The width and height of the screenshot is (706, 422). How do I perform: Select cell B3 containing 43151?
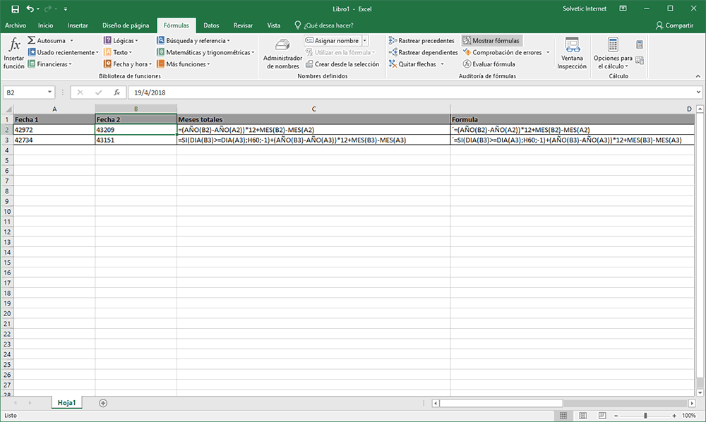point(136,140)
